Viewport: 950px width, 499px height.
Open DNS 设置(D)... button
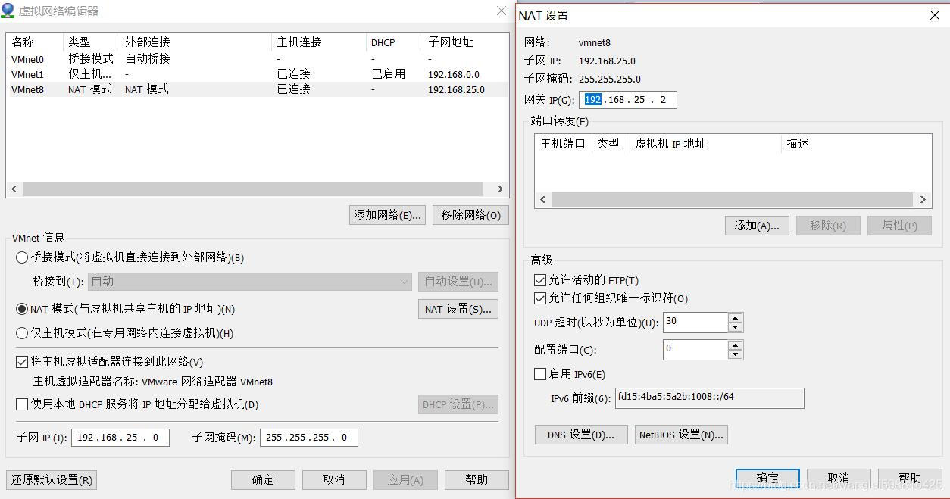click(581, 435)
